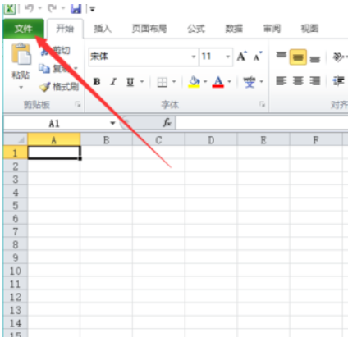Image resolution: width=348 pixels, height=337 pixels.
Task: Click the Borders icon
Action: (162, 82)
